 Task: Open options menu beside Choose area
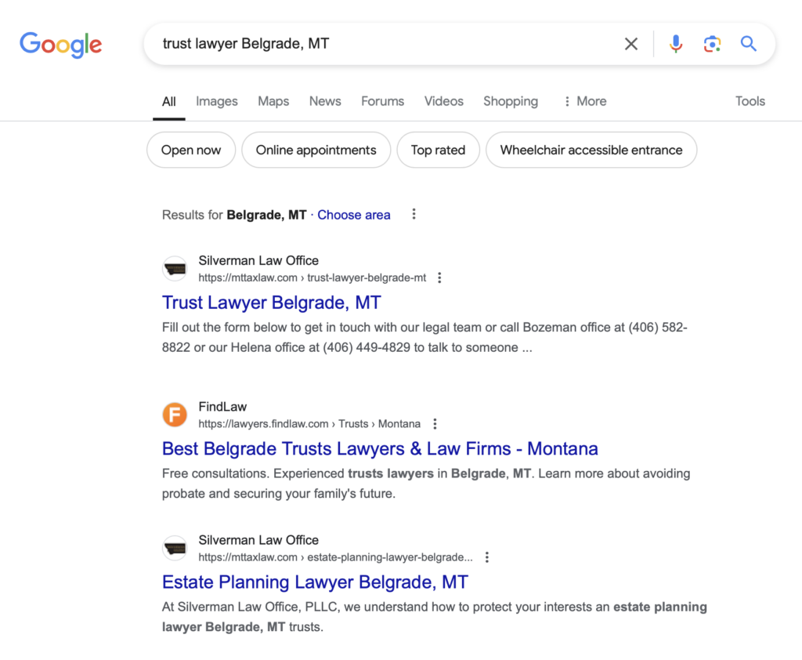[414, 214]
